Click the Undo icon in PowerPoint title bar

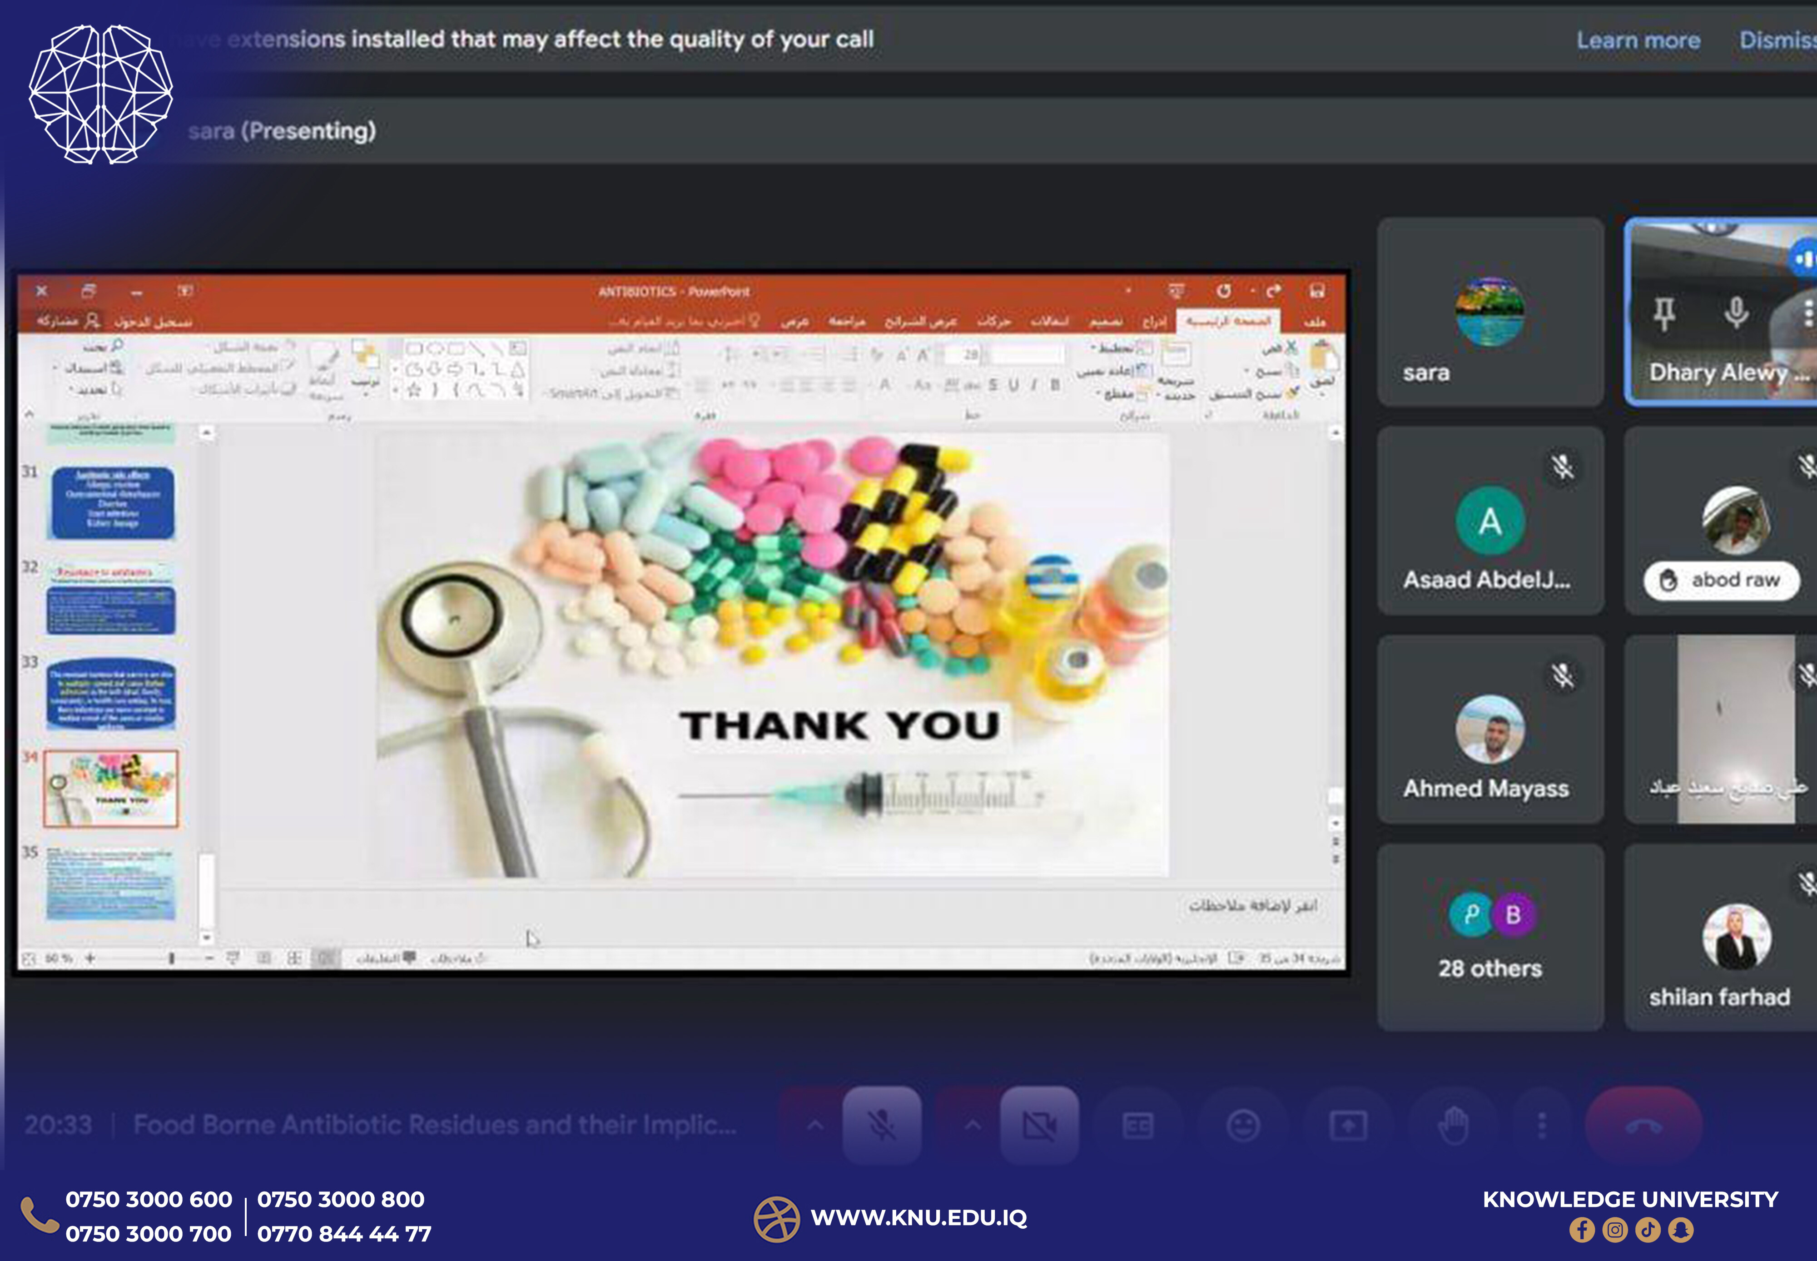[1224, 291]
